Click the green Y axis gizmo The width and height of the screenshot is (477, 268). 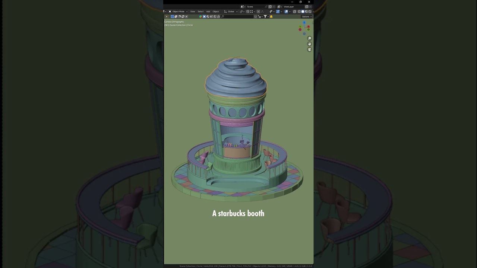300,26
